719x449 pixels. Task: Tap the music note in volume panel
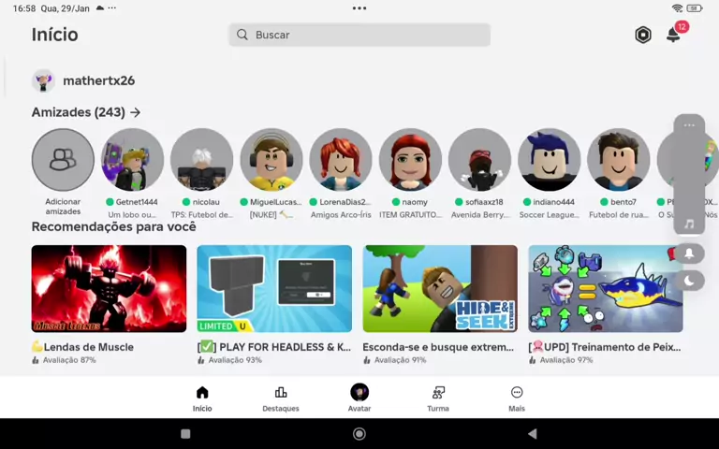tap(689, 224)
